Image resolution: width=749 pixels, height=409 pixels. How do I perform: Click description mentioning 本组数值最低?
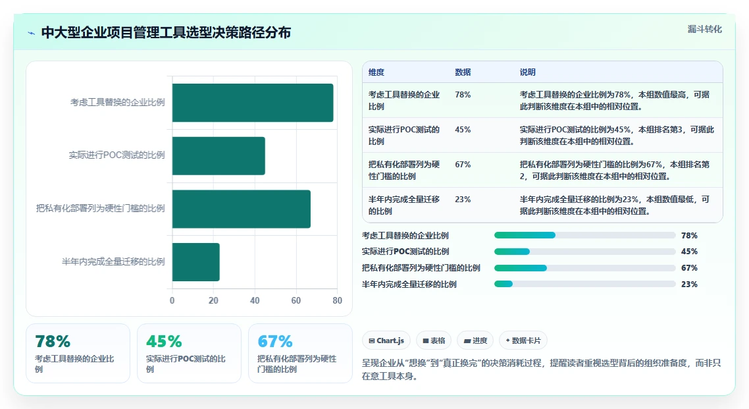[x=615, y=205]
